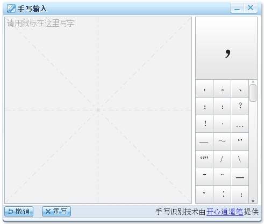Insert the semicolon symbol

point(204,106)
